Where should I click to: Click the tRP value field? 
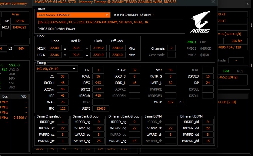click(x=63, y=95)
